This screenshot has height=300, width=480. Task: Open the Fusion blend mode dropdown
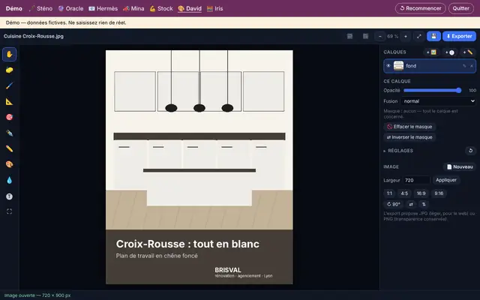(x=438, y=101)
